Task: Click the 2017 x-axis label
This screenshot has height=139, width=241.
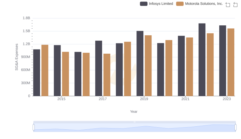Action: [103, 99]
